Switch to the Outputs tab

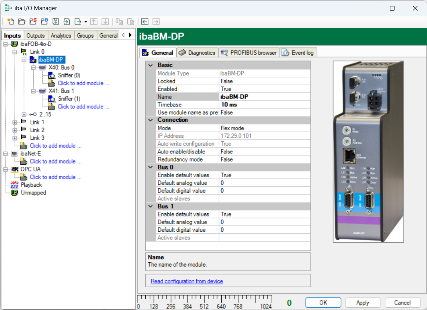36,36
